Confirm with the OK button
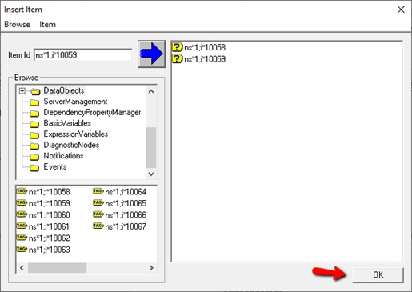The width and height of the screenshot is (412, 292). point(378,275)
